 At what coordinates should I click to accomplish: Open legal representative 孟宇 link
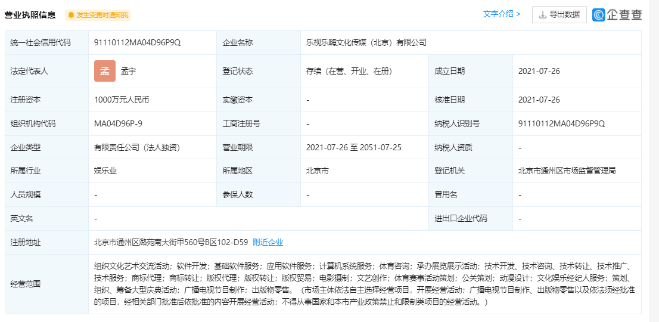click(128, 72)
